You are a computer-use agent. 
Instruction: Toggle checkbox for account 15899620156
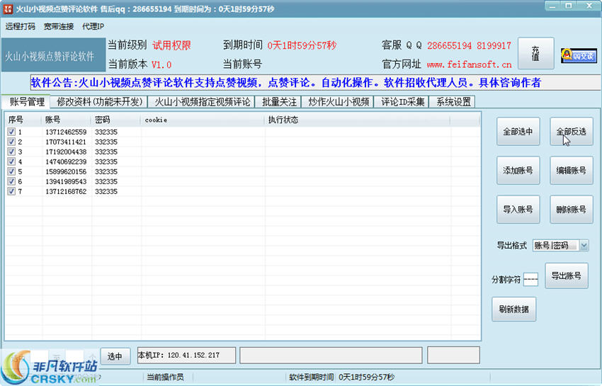[11, 171]
